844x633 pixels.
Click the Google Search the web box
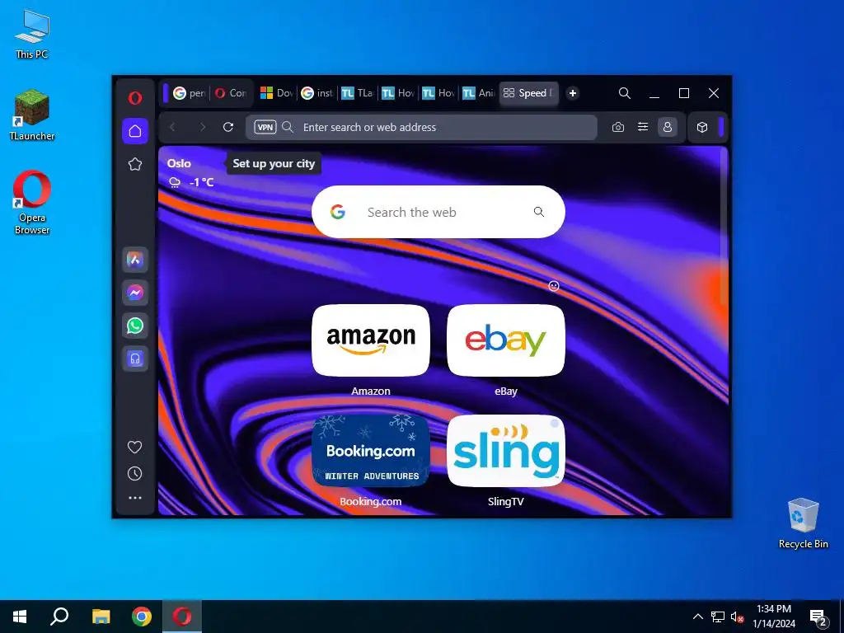tap(438, 212)
